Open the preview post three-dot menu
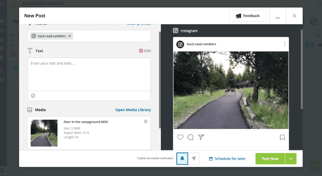 pyautogui.click(x=285, y=44)
